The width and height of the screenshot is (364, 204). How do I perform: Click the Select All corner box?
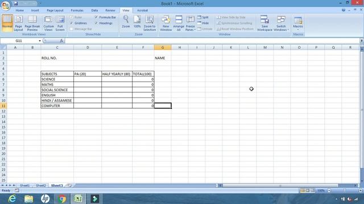pyautogui.click(x=3, y=48)
